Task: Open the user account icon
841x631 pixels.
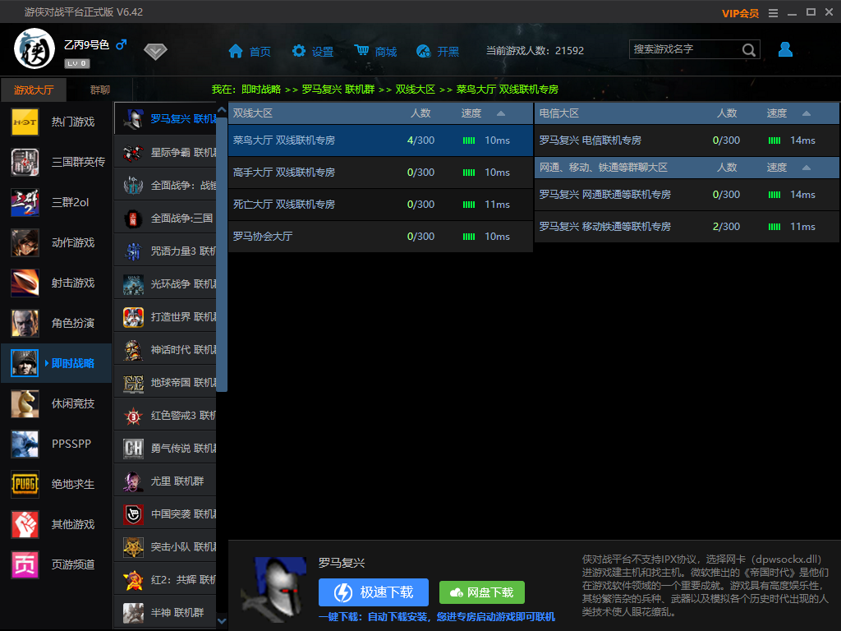Action: [x=785, y=50]
